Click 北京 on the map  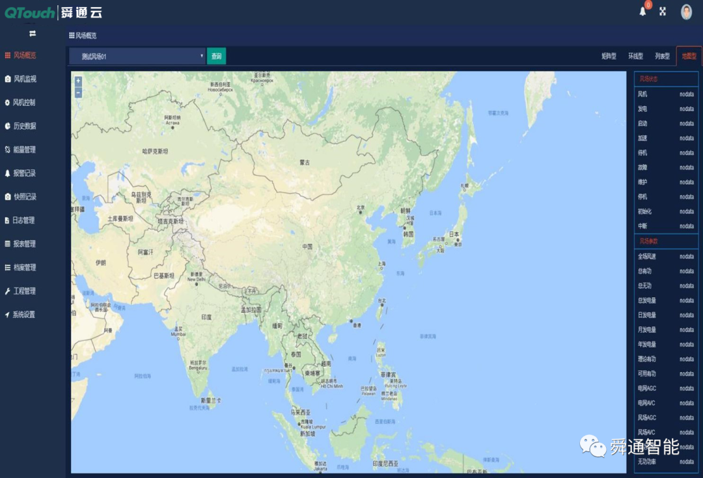[361, 208]
